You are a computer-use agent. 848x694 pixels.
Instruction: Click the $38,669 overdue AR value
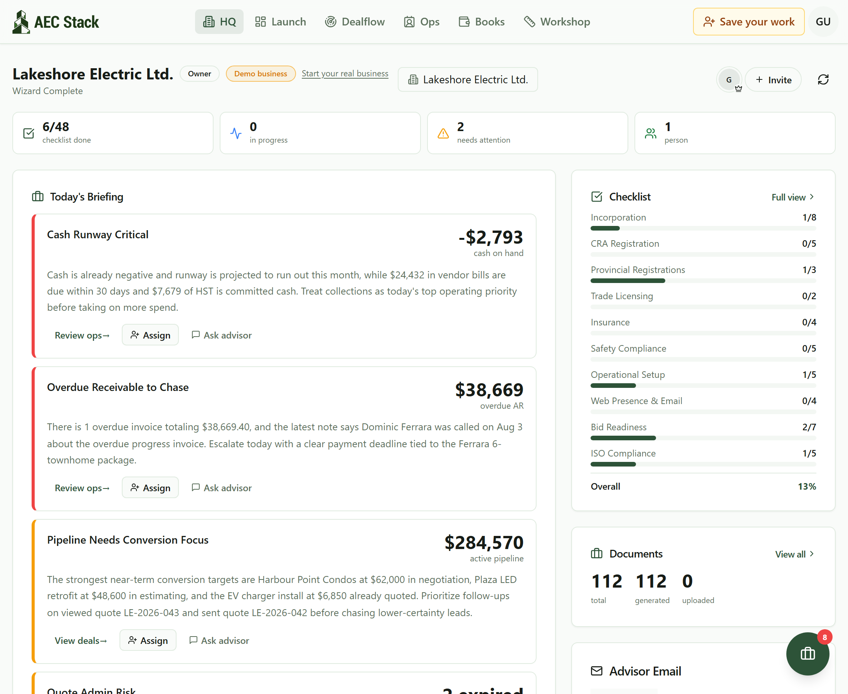coord(489,390)
